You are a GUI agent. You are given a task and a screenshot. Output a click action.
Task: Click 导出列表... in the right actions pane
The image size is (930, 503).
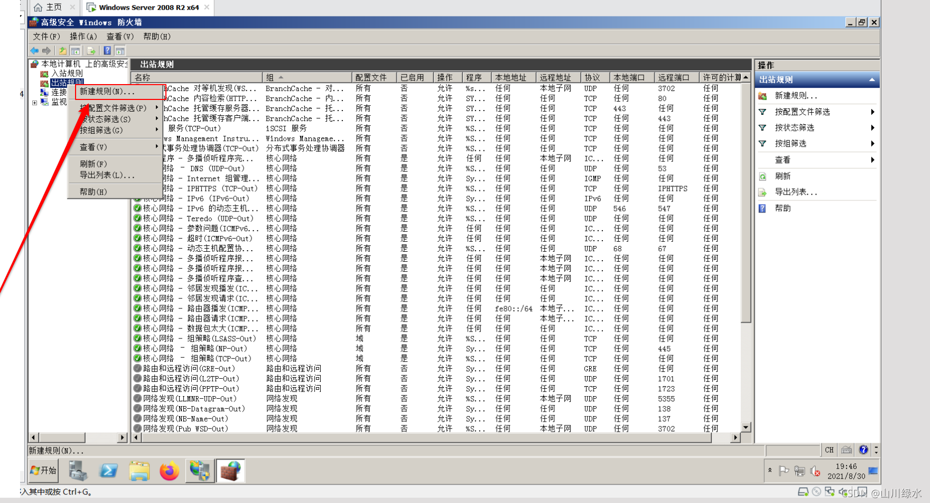click(x=796, y=192)
